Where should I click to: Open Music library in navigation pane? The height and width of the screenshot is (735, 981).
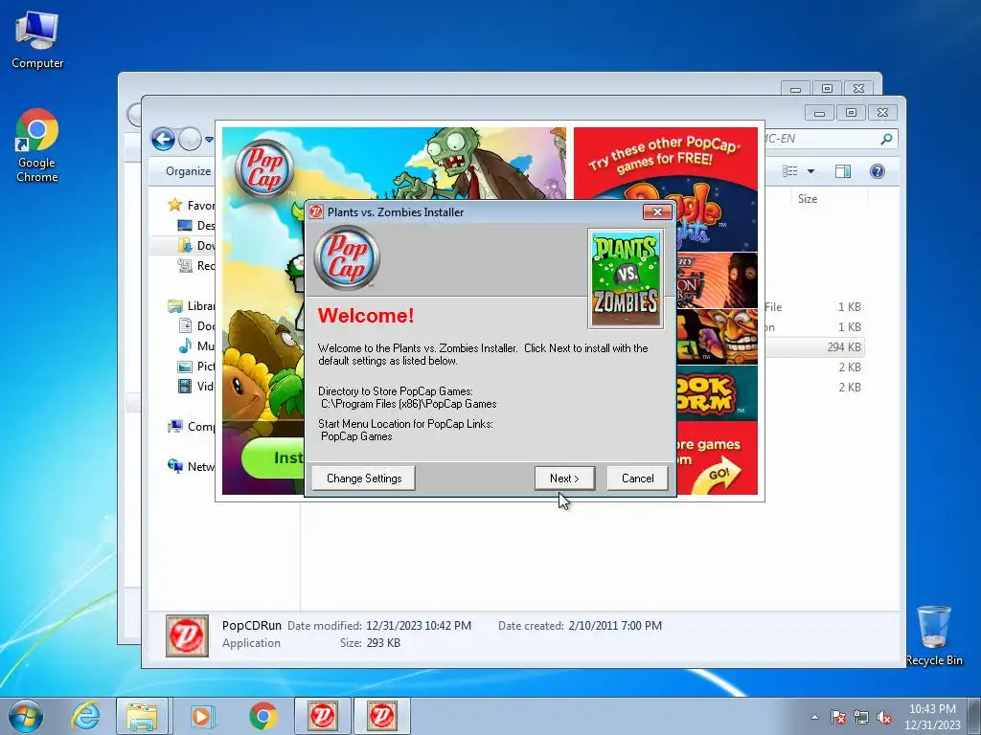point(196,345)
